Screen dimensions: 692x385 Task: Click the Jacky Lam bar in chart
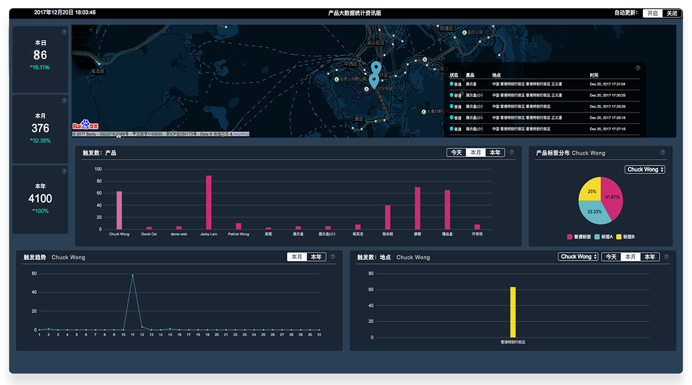(x=209, y=202)
